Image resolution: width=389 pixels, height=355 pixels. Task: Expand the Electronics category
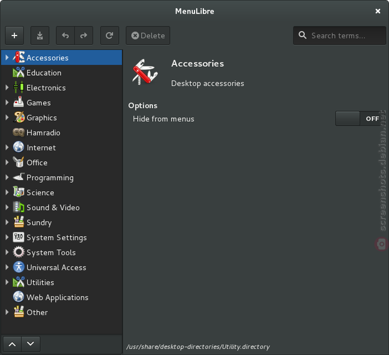point(7,88)
